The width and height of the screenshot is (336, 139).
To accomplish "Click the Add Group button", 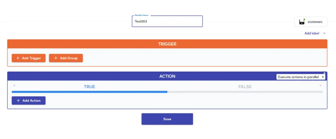I will [x=66, y=58].
